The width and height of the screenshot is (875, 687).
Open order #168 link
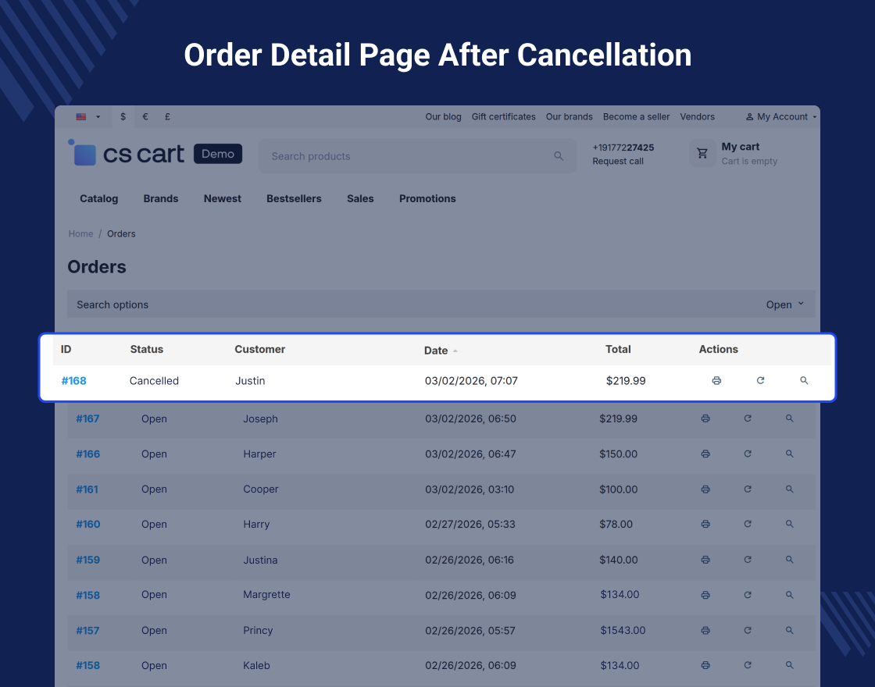73,381
